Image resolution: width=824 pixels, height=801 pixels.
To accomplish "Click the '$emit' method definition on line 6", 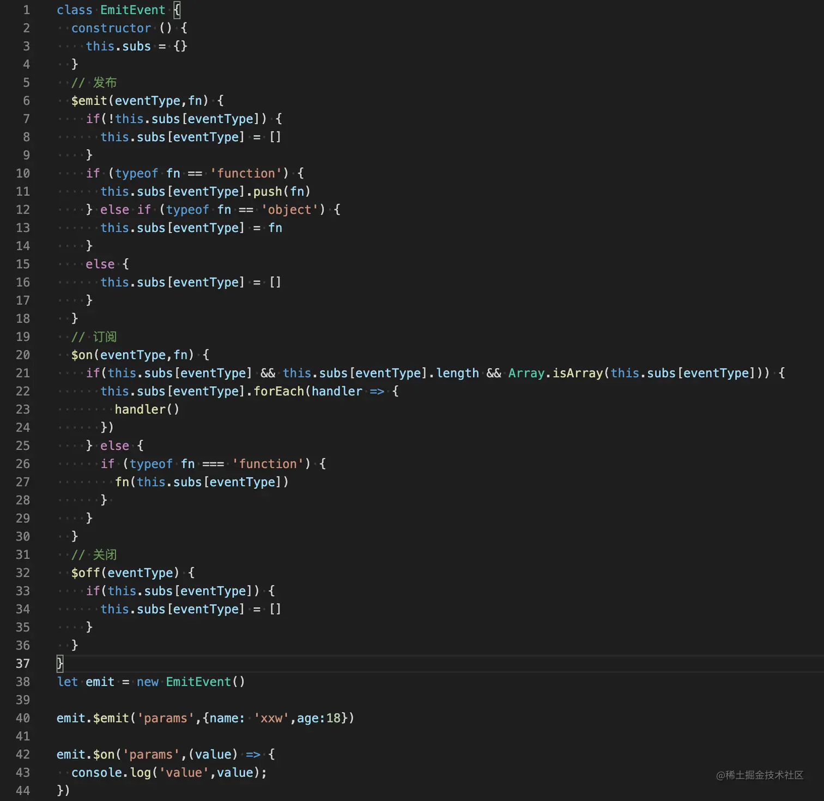I will point(89,101).
